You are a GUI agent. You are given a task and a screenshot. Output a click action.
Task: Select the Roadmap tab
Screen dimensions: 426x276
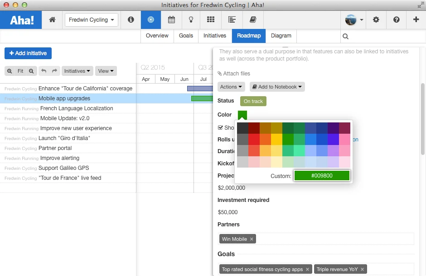(249, 36)
